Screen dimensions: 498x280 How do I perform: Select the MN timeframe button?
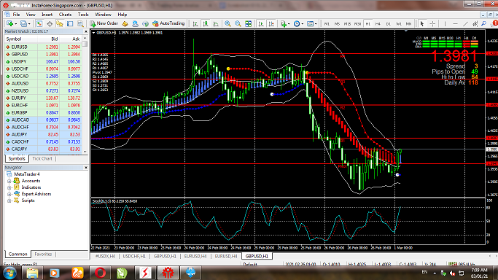409,24
